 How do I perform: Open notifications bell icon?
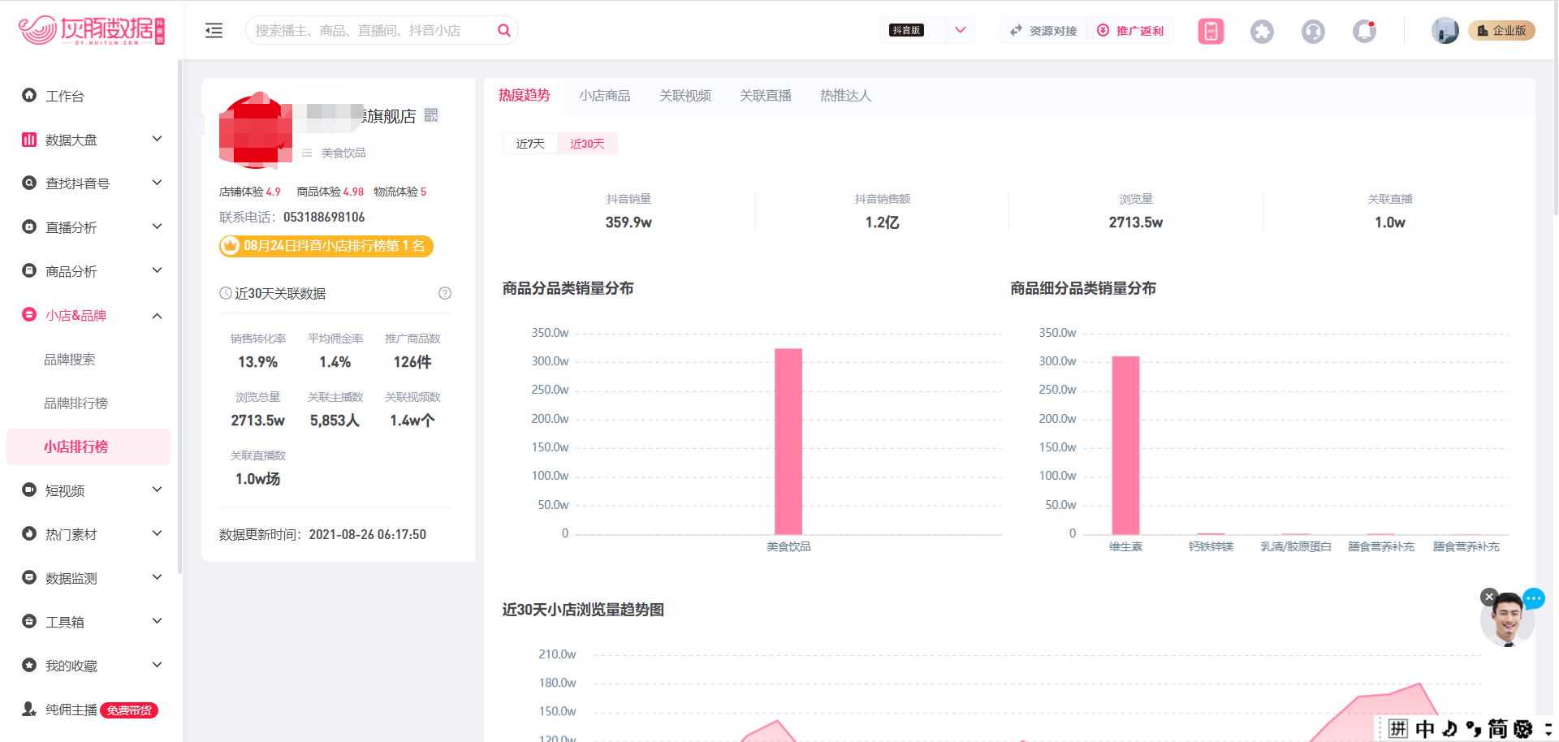[x=1364, y=31]
